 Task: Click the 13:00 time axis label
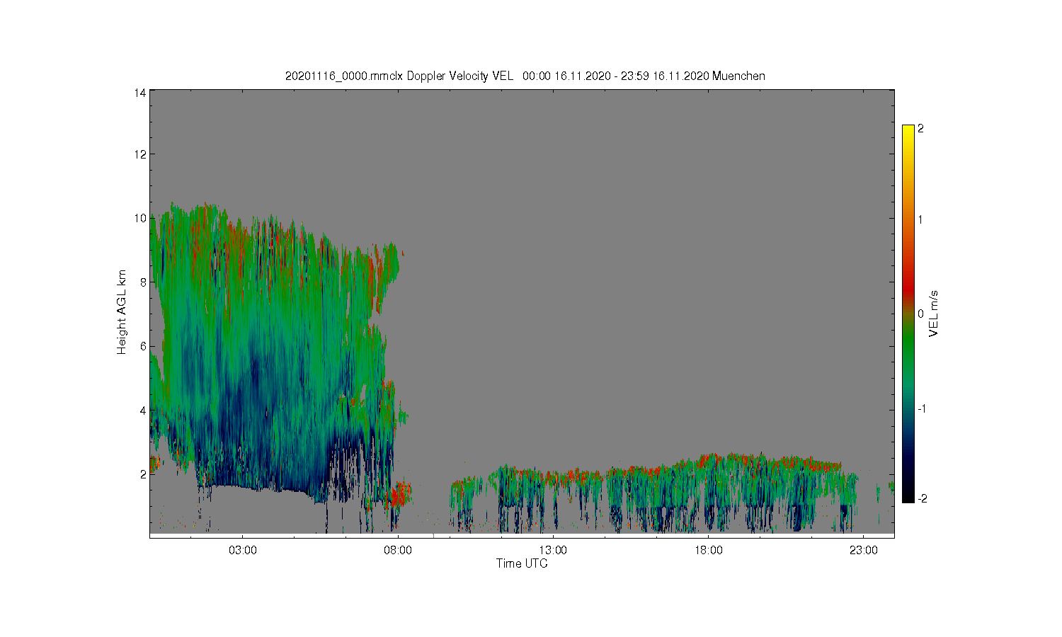tap(553, 551)
